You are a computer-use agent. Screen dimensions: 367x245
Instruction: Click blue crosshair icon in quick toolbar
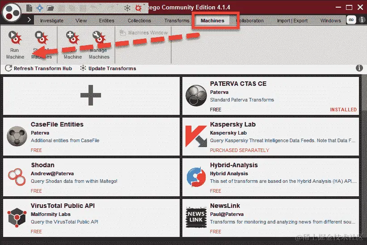point(40,8)
